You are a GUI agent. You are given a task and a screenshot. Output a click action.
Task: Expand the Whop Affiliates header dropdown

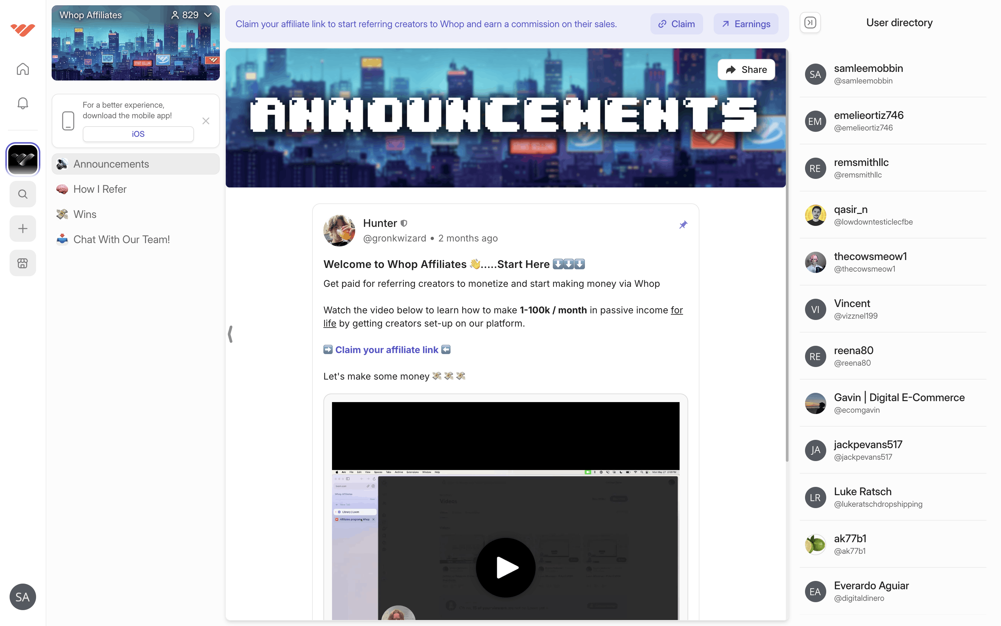point(208,15)
